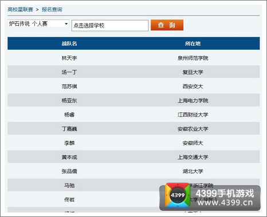Click the 报名查询 breadcrumb link

click(x=52, y=9)
